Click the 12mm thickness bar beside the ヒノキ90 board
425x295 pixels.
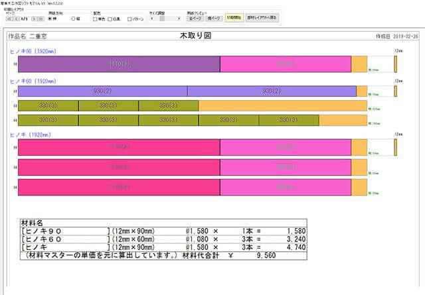pos(396,64)
